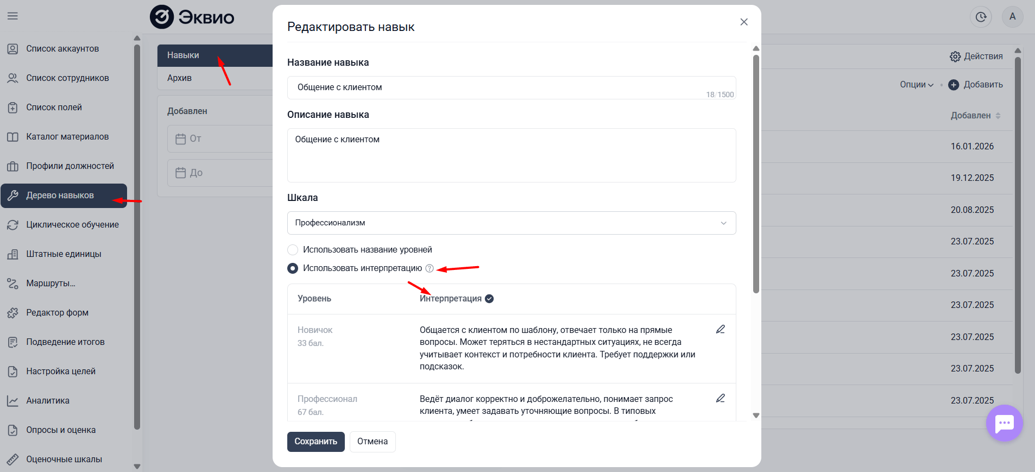Expand the Опции dropdown

pyautogui.click(x=916, y=84)
